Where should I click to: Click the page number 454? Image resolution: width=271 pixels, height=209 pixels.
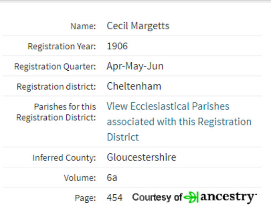pyautogui.click(x=115, y=198)
